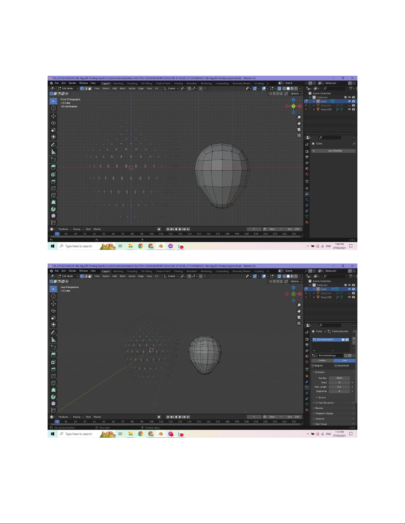Switch particle type to Emitter

pyautogui.click(x=322, y=361)
